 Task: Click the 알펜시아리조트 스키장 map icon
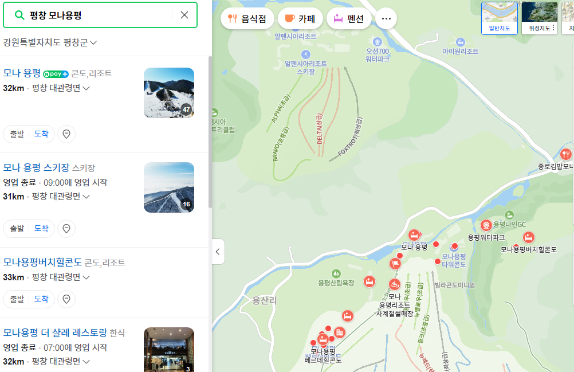click(x=306, y=54)
